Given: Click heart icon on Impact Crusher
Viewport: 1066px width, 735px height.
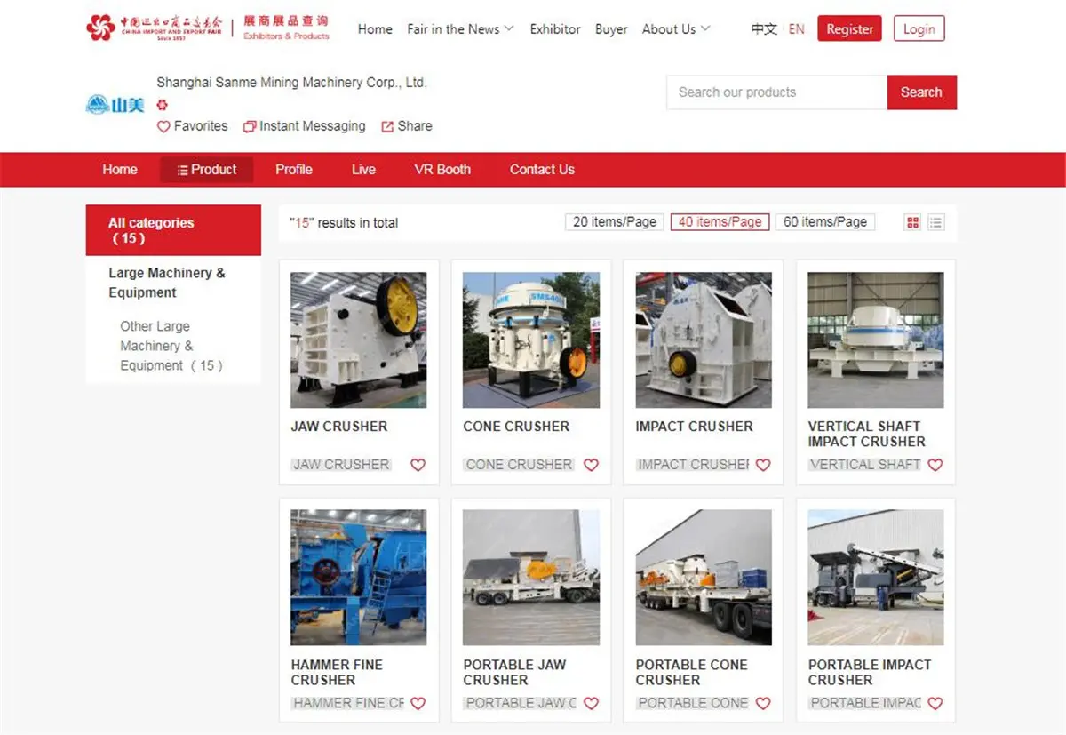Looking at the screenshot, I should tap(763, 465).
